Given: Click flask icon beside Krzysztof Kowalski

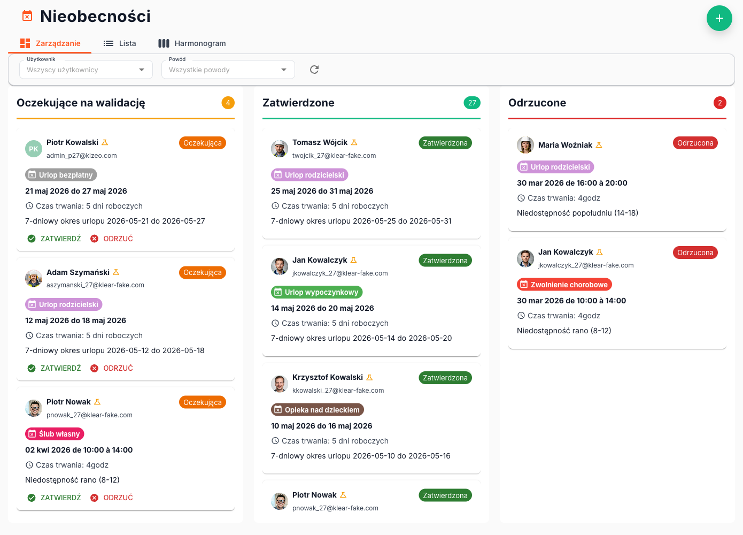Looking at the screenshot, I should click(x=369, y=377).
